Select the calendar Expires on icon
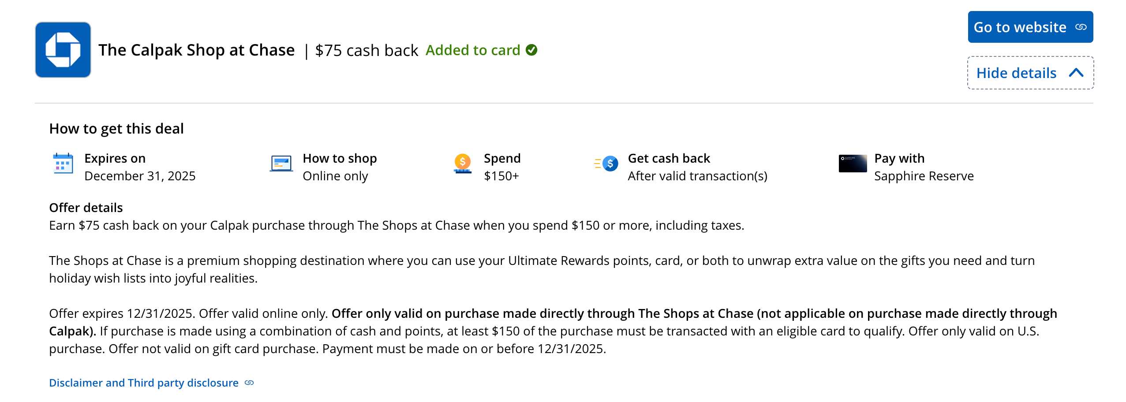The width and height of the screenshot is (1126, 402). click(x=63, y=164)
